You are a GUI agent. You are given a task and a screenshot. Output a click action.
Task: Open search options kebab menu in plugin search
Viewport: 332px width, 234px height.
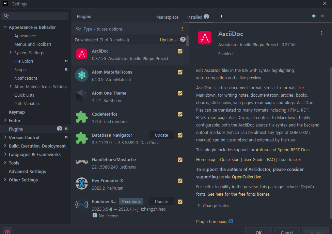(x=182, y=29)
